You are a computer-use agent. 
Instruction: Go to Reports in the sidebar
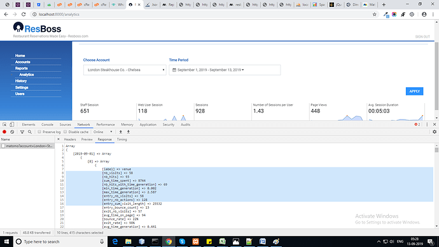(x=21, y=68)
